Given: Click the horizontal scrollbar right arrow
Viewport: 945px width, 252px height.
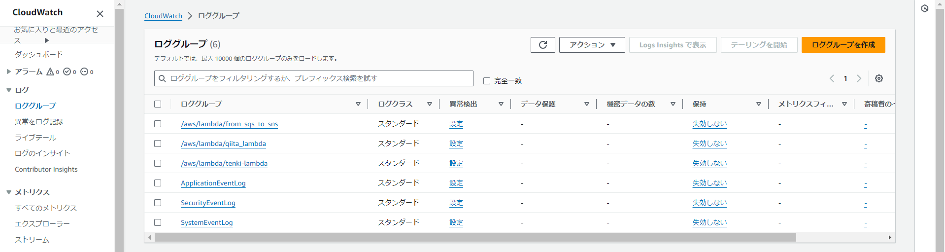Looking at the screenshot, I should pyautogui.click(x=890, y=238).
